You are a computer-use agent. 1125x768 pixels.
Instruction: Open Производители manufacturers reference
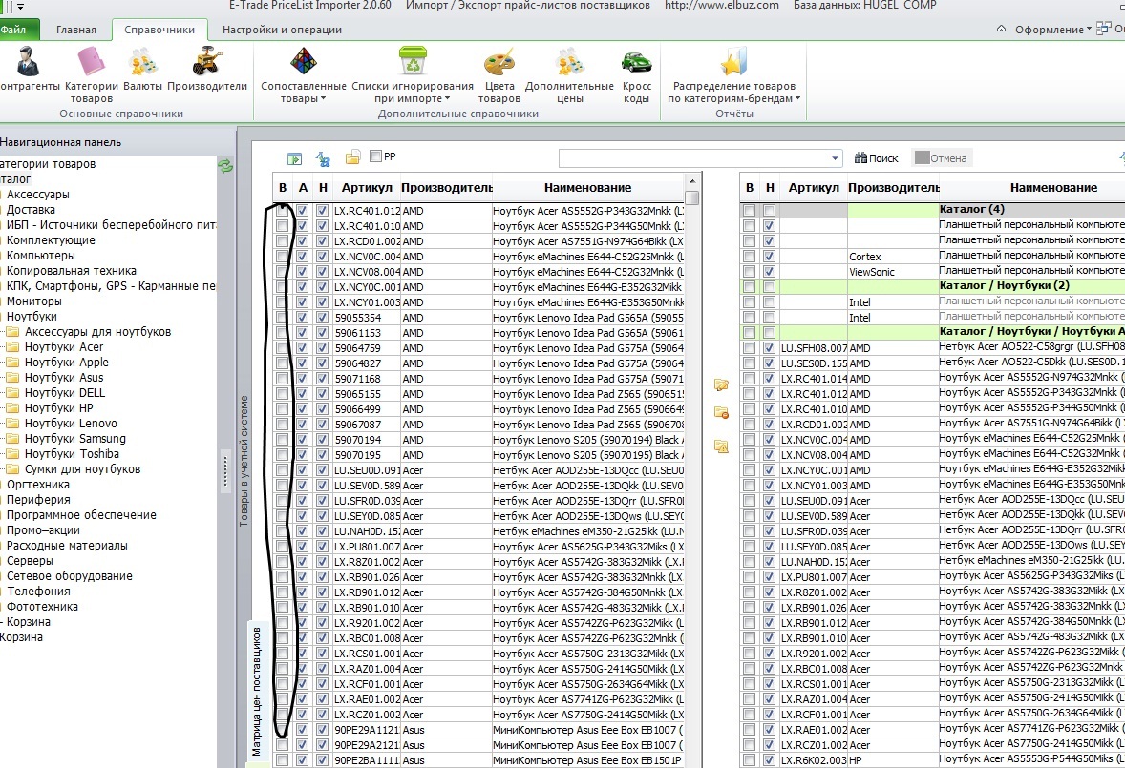tap(207, 70)
